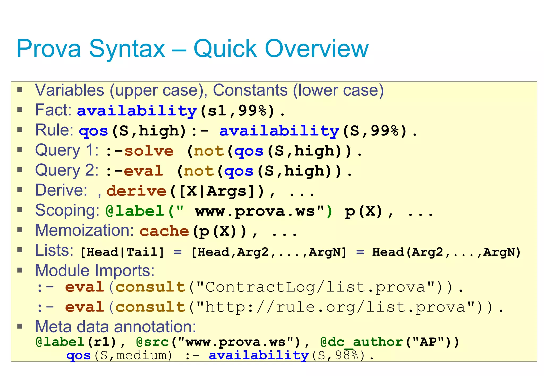This screenshot has height=376, width=544.
Task: Click the word cache in Memoization line
Action: pyautogui.click(x=164, y=231)
